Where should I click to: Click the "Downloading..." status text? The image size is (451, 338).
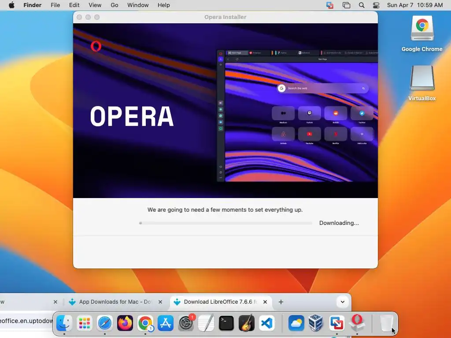(339, 223)
